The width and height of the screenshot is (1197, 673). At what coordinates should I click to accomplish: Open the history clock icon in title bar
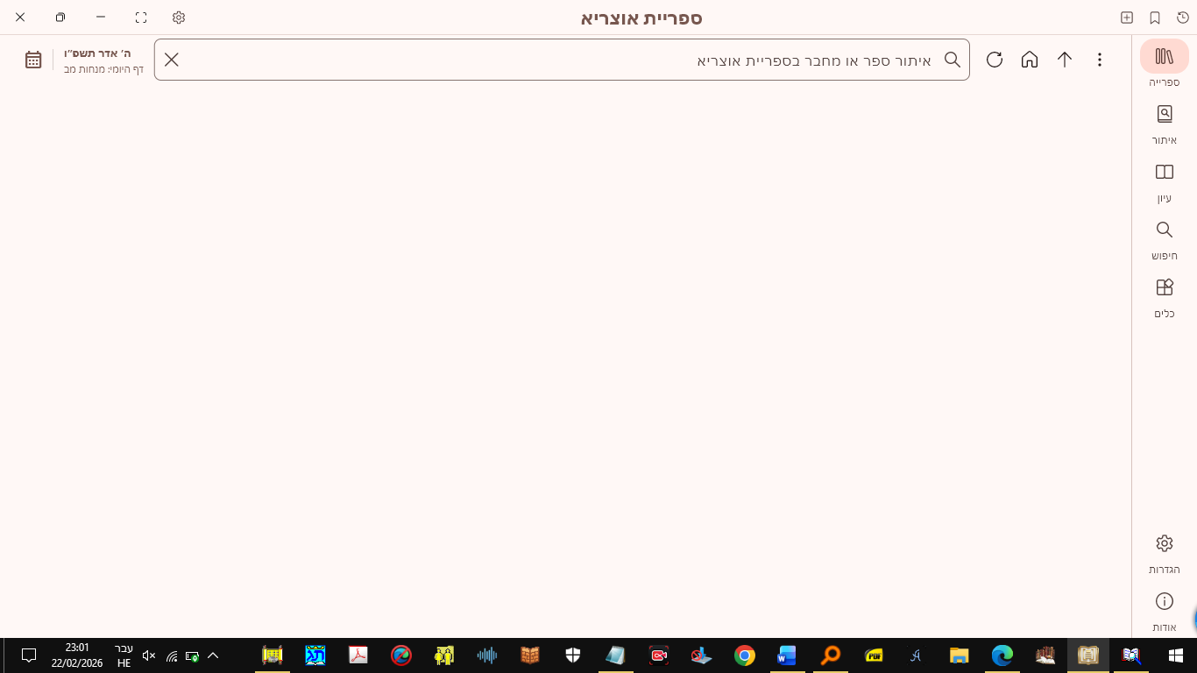click(x=1182, y=18)
